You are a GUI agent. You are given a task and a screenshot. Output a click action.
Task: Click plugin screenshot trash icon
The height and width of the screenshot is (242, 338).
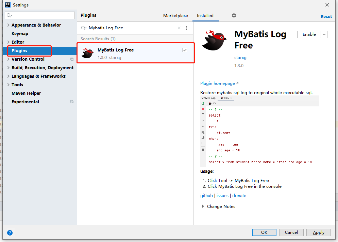[x=203, y=150]
